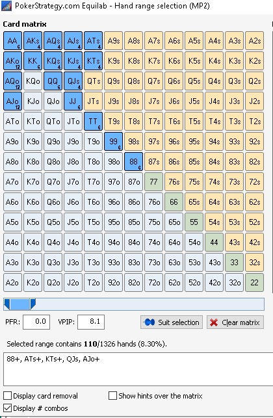Select the 98s hand cell
Image resolution: width=273 pixels, height=418 pixels.
tap(133, 141)
